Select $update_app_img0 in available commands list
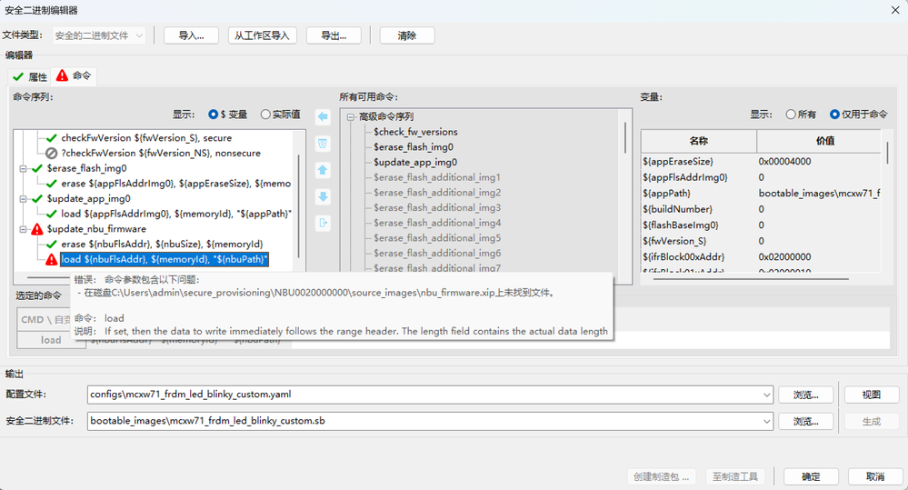 click(x=415, y=162)
